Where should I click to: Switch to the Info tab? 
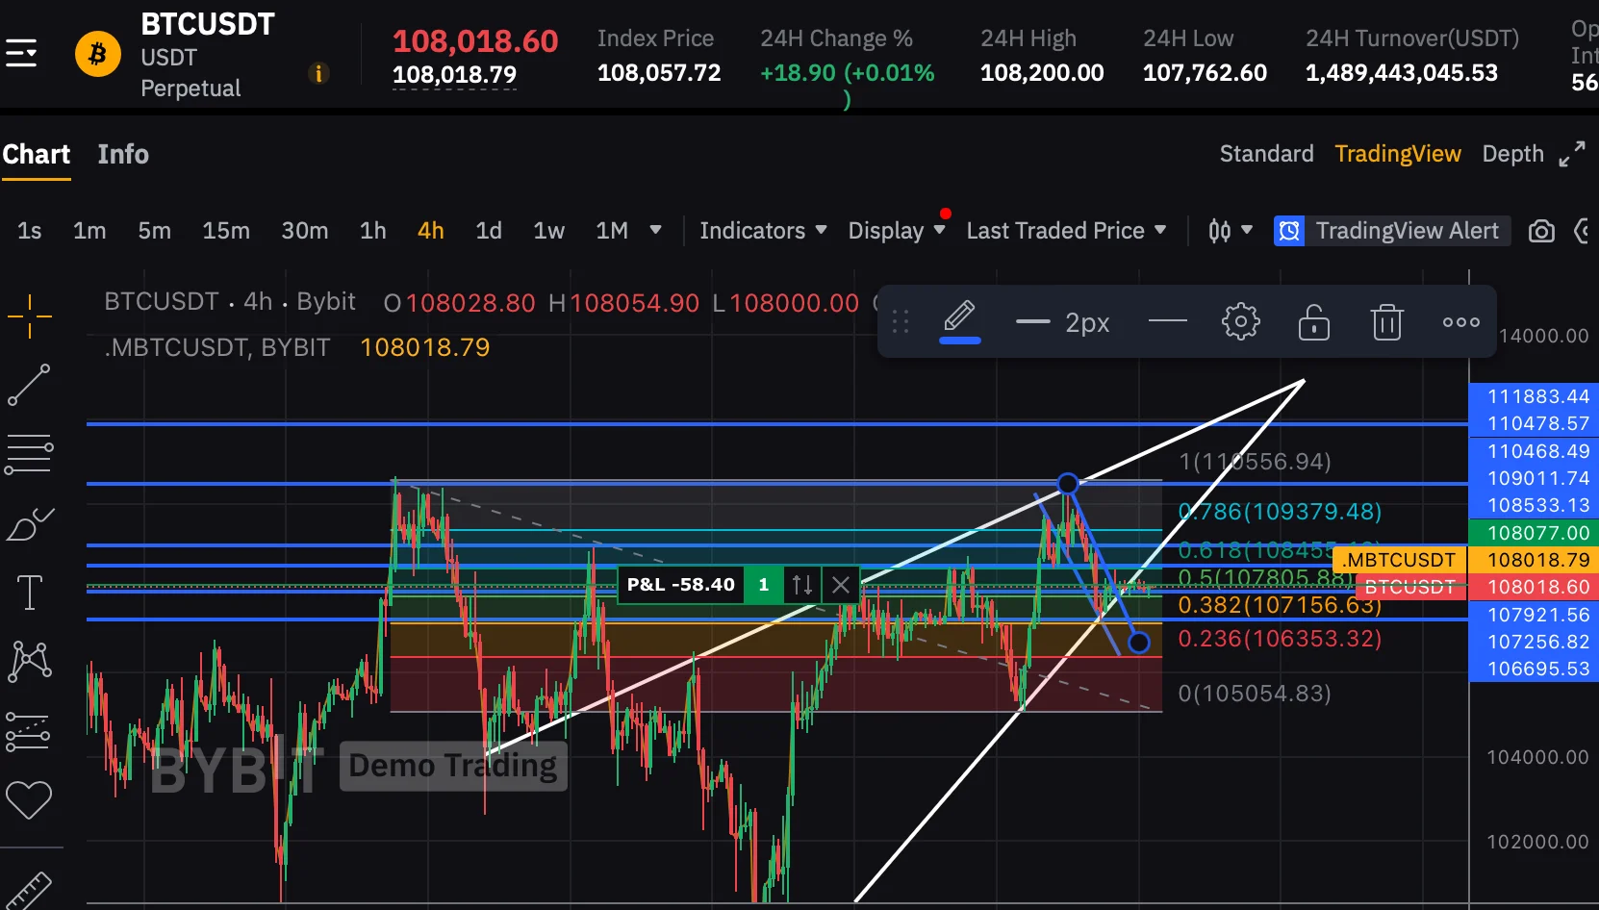point(123,154)
